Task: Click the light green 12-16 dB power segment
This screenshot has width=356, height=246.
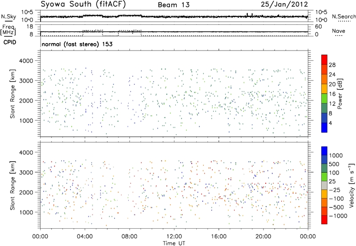Action: (324, 98)
